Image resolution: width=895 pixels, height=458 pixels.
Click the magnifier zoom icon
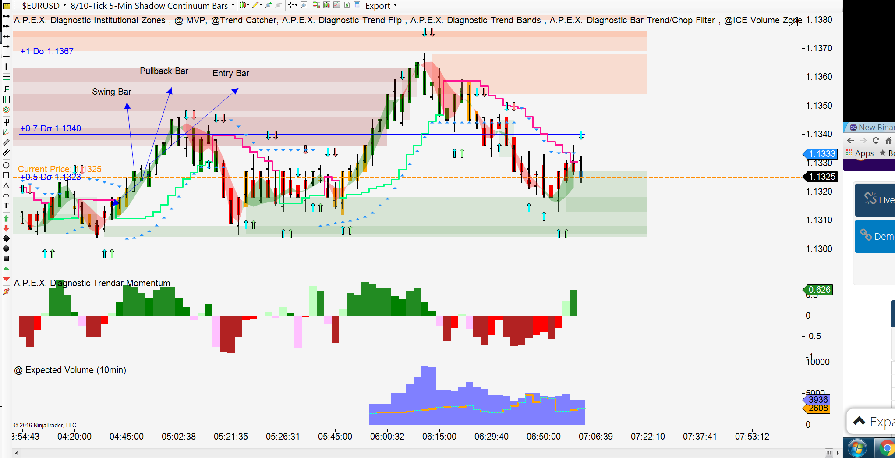pos(304,5)
